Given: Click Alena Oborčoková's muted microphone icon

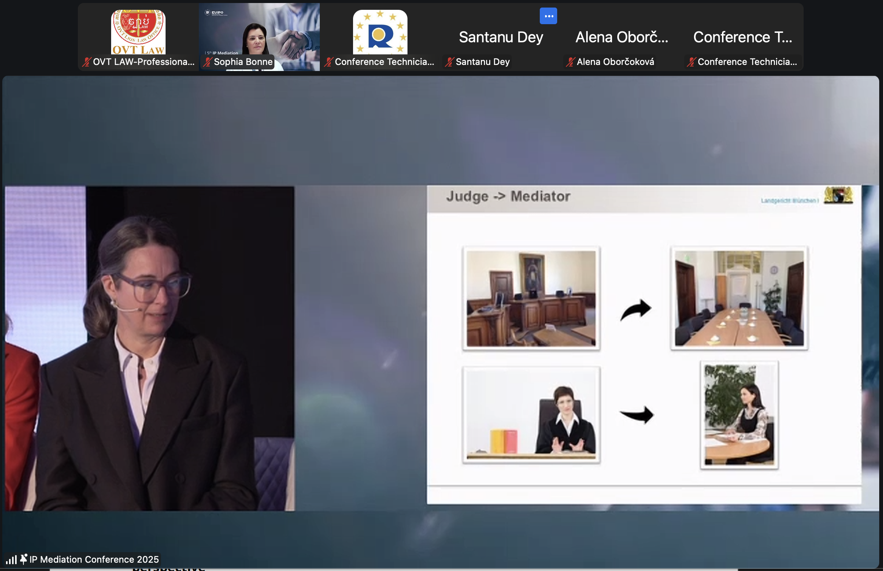Looking at the screenshot, I should click(x=570, y=62).
